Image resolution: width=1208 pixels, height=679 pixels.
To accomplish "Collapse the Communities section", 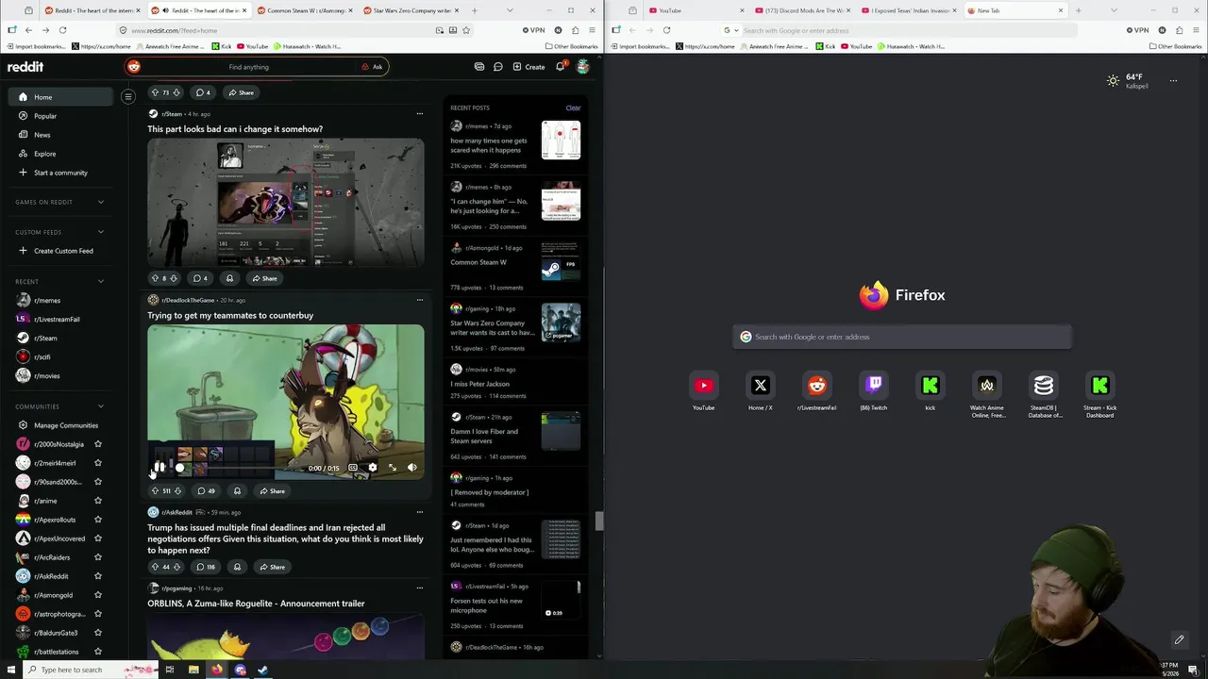I will point(101,406).
